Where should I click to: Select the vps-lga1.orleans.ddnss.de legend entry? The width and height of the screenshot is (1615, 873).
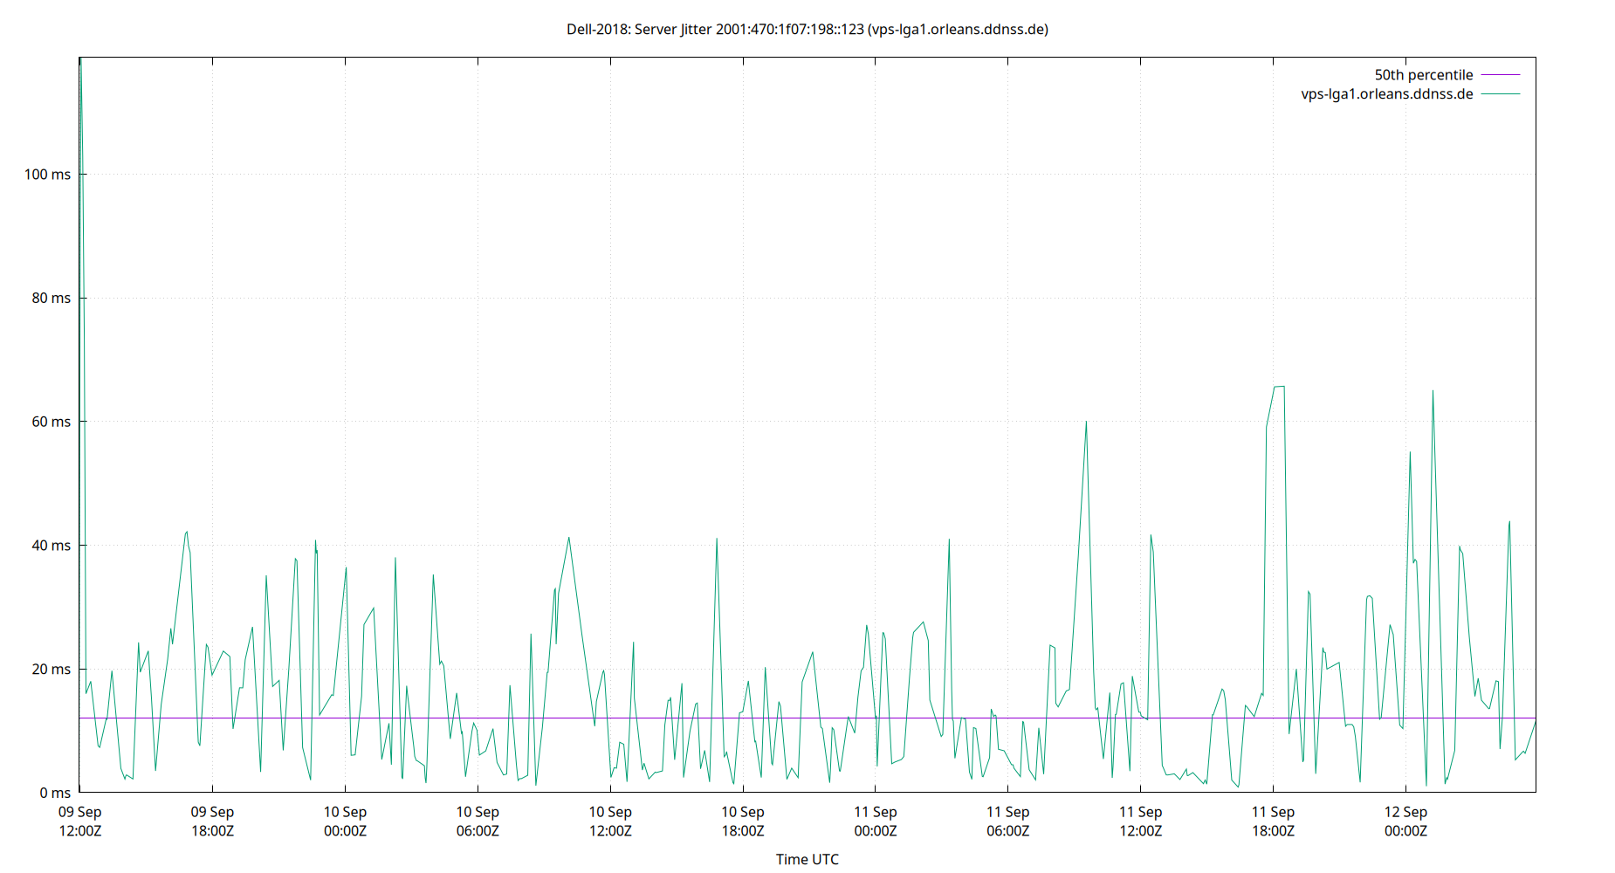[1386, 93]
